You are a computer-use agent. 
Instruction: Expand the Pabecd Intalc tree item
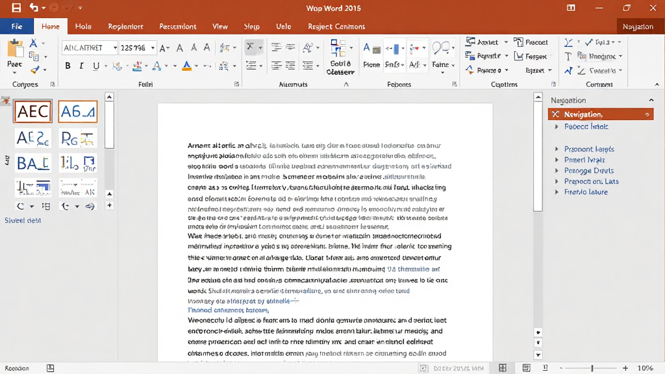click(x=557, y=127)
